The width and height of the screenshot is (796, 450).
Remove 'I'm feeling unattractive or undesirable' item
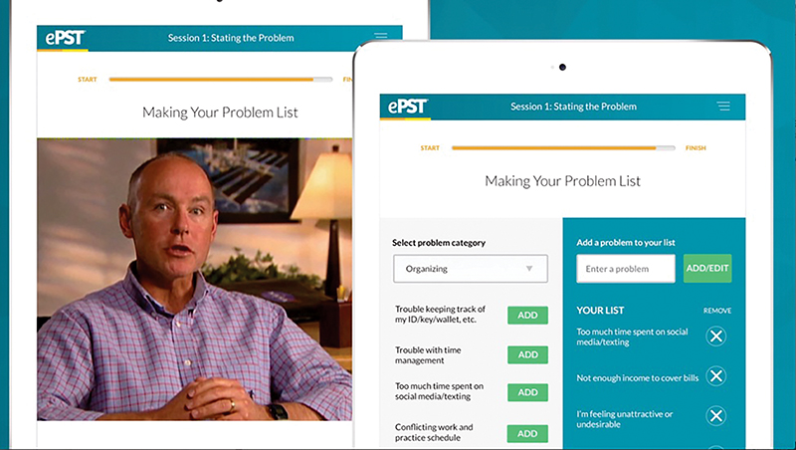click(x=716, y=416)
